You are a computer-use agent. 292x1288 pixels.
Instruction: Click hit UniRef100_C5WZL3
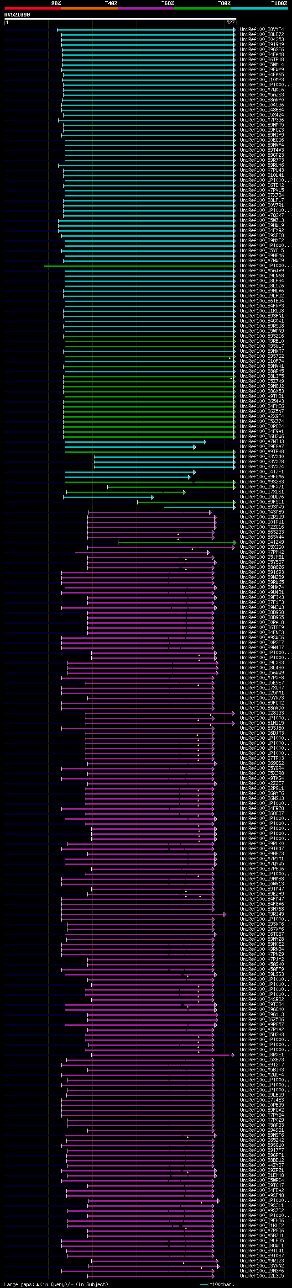[261, 221]
